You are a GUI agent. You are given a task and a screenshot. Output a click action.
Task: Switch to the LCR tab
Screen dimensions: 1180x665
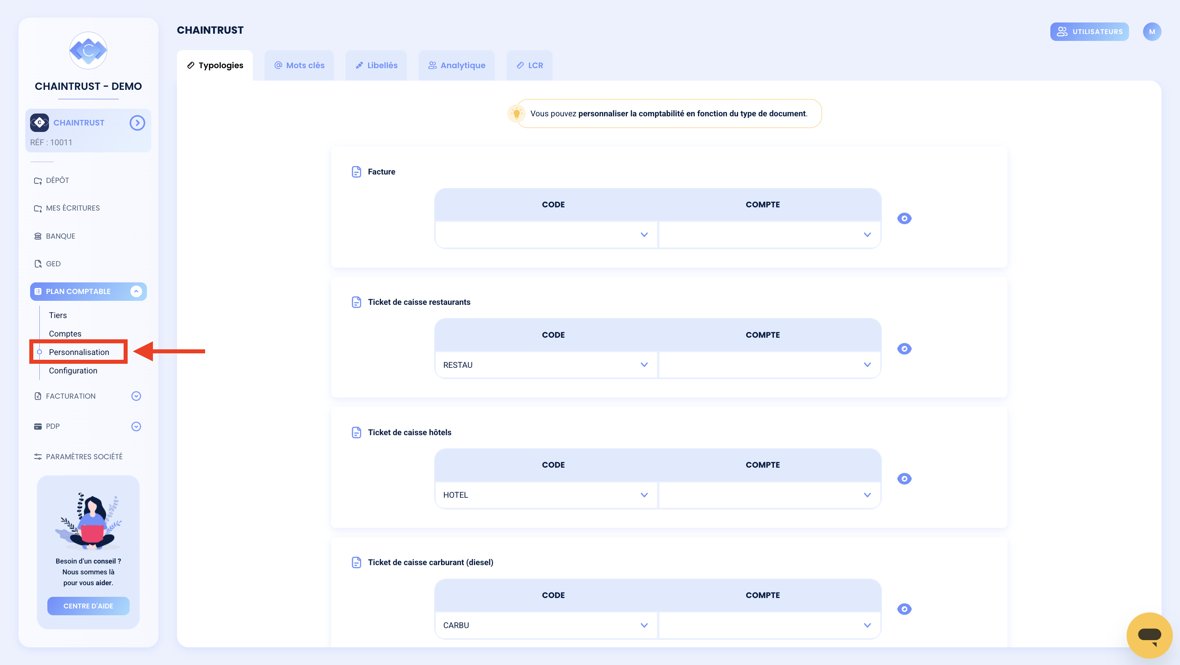(529, 65)
